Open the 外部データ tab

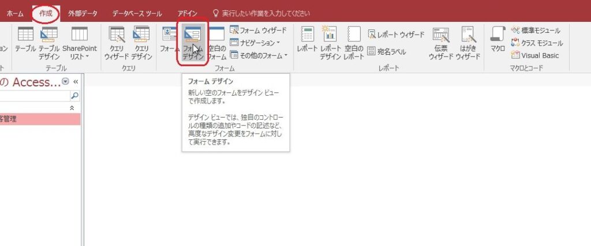[83, 13]
